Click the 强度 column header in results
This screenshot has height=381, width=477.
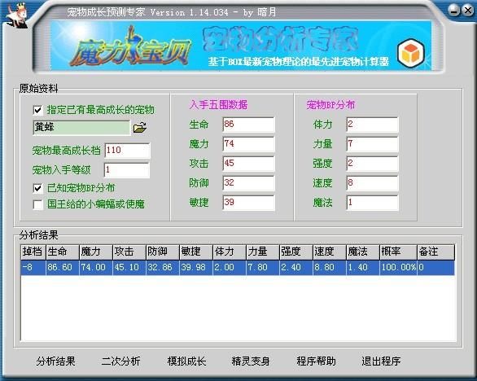[296, 252]
